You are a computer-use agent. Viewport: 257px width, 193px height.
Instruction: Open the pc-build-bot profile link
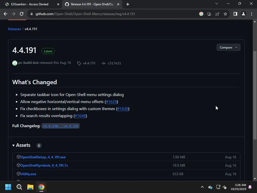tap(28, 63)
